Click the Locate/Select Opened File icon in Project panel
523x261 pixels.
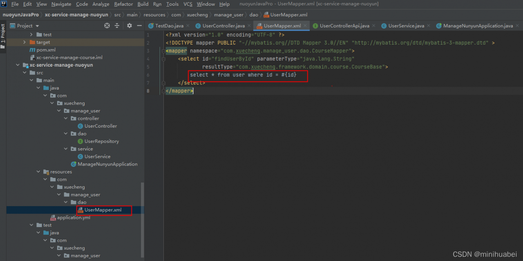tap(107, 25)
